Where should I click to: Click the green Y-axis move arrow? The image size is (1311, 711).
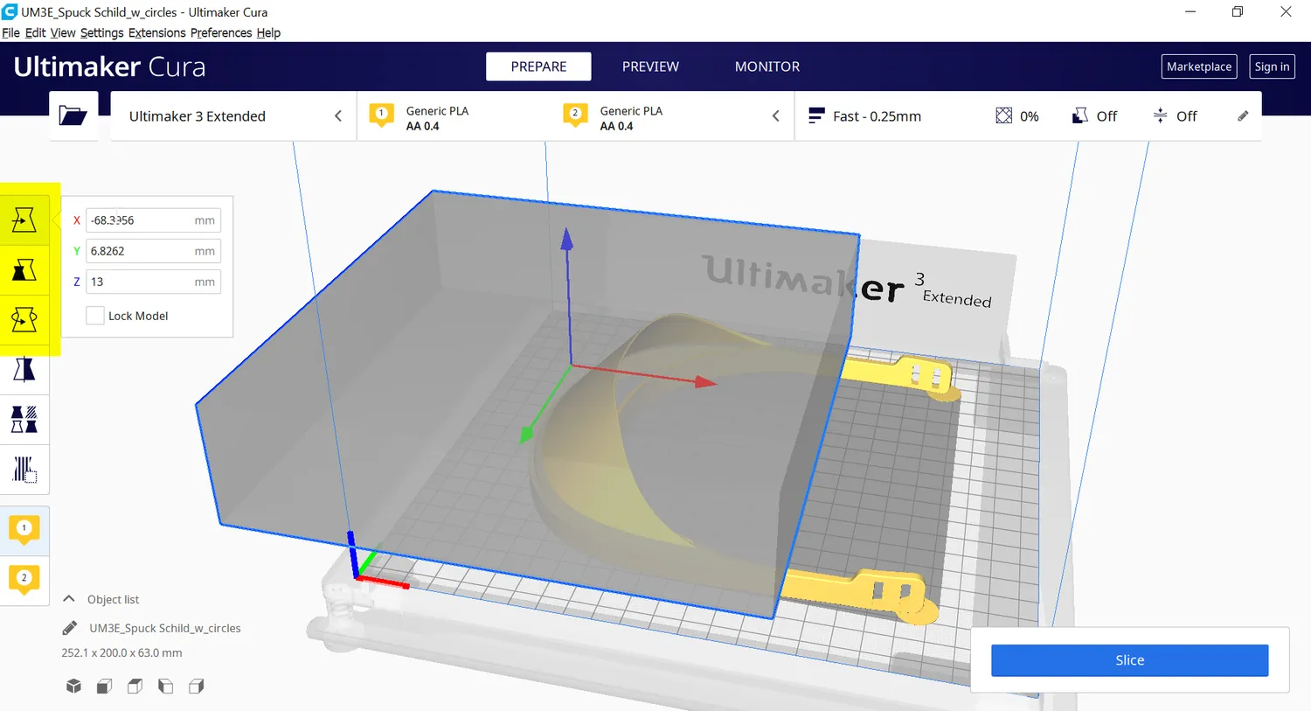[x=526, y=433]
